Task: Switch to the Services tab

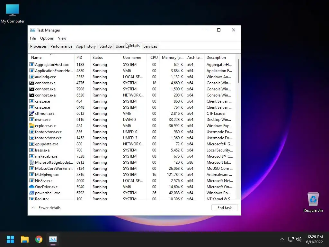Action: (150, 46)
